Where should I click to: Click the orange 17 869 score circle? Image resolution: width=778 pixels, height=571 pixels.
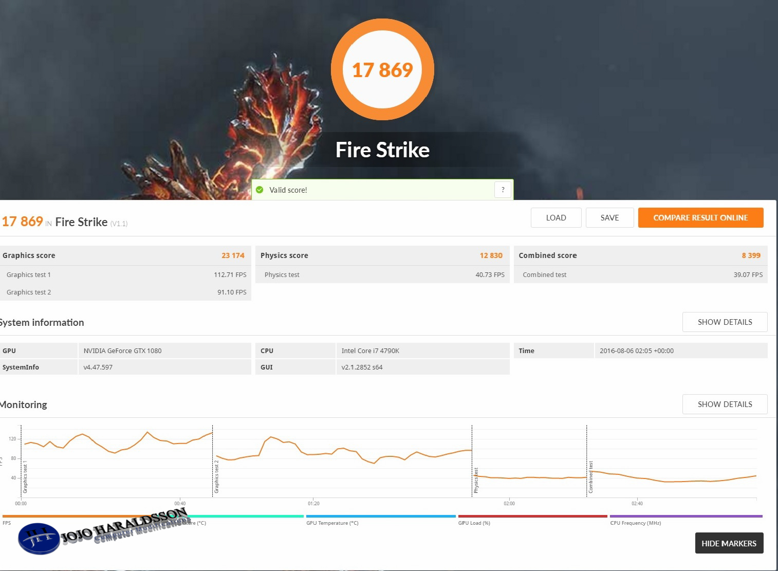(382, 69)
